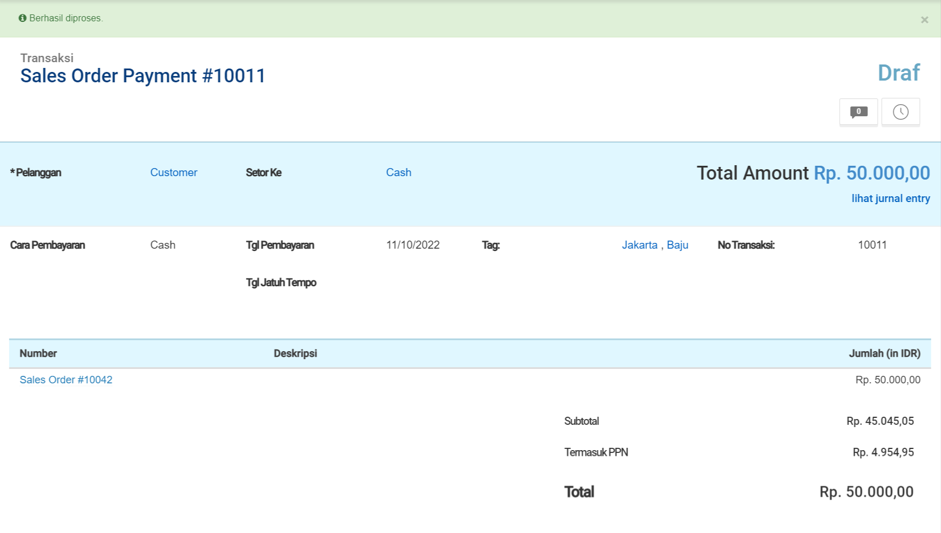Screen dimensions: 941x533
Task: Open the Customer link
Action: [174, 172]
